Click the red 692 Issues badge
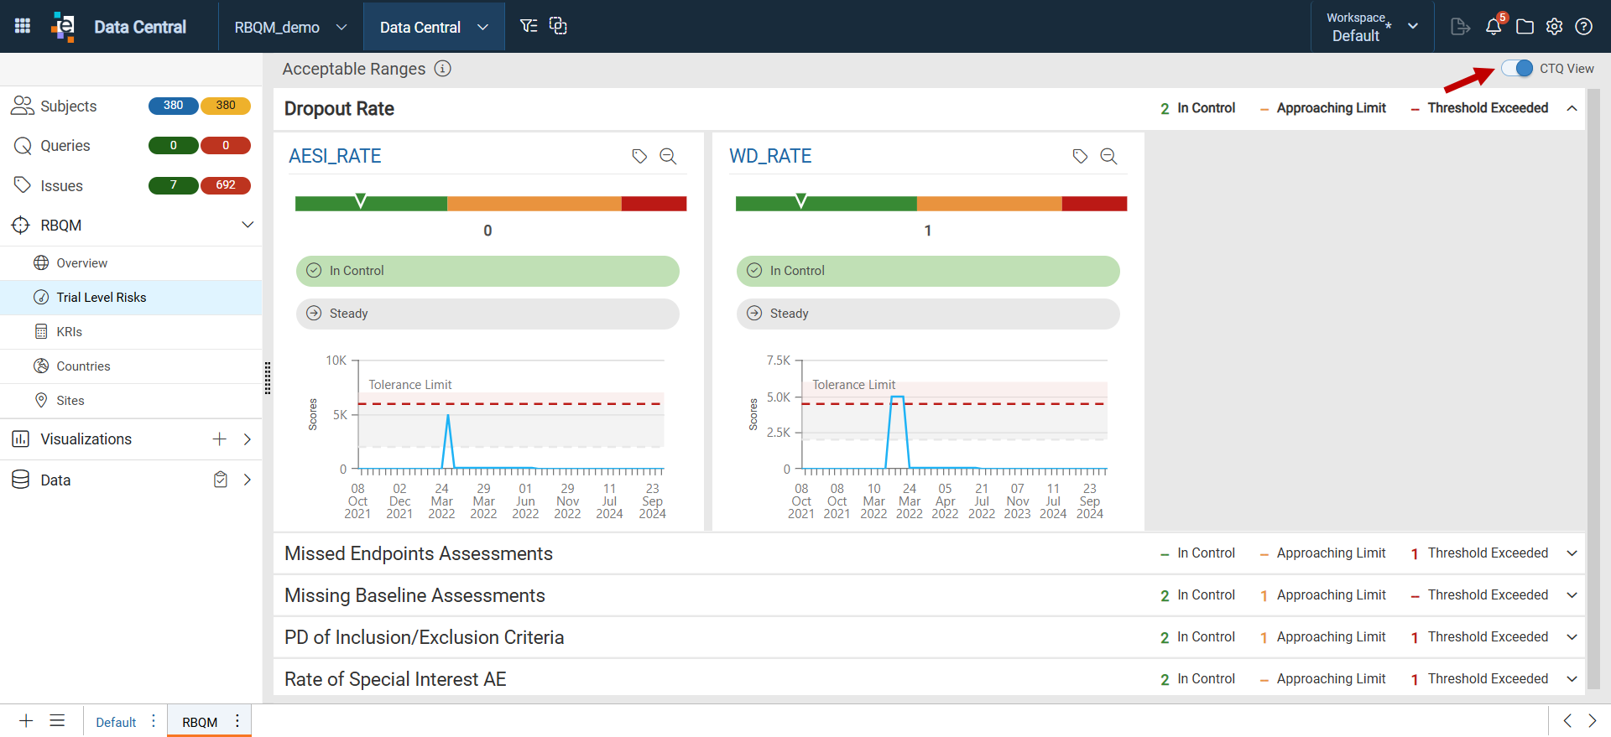1611x737 pixels. (x=226, y=185)
